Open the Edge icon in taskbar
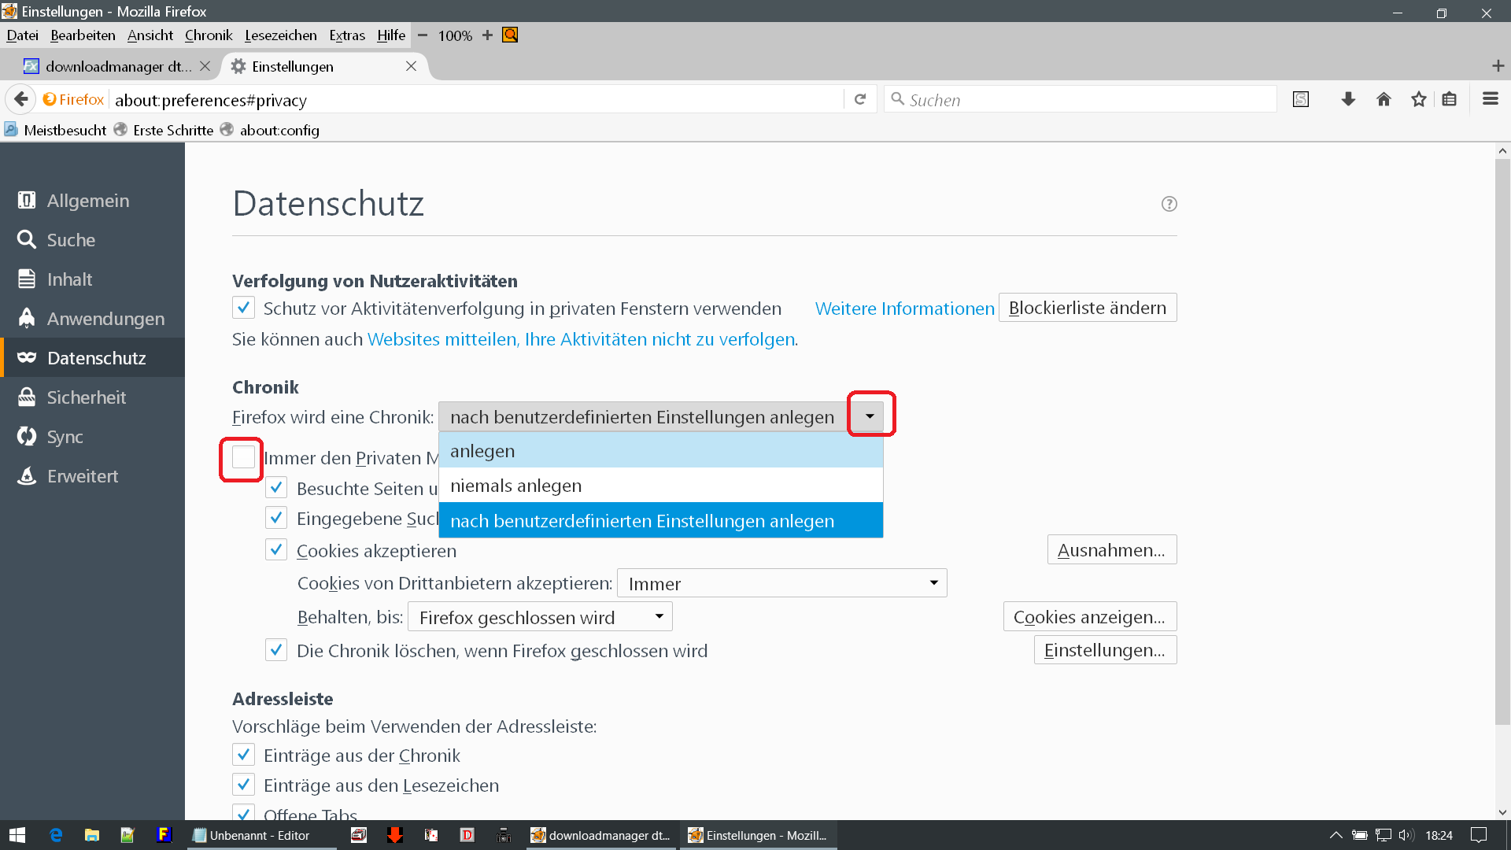Screen dimensions: 1511x850 (56, 835)
